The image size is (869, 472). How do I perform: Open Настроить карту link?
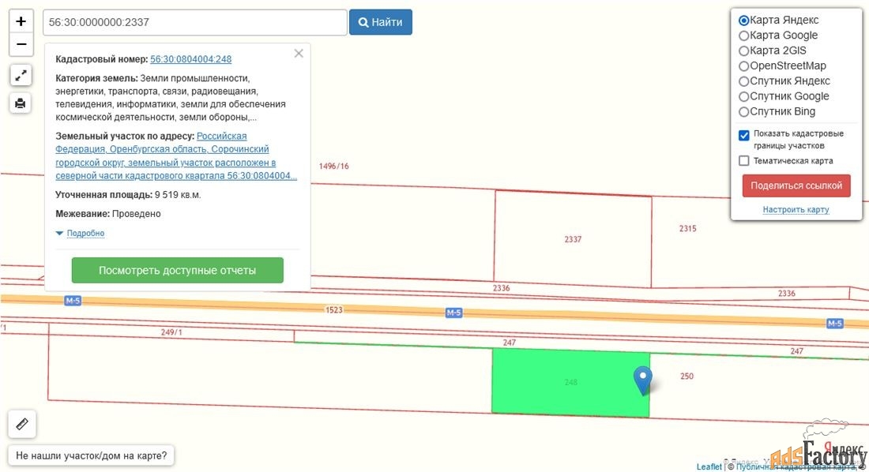(x=796, y=209)
